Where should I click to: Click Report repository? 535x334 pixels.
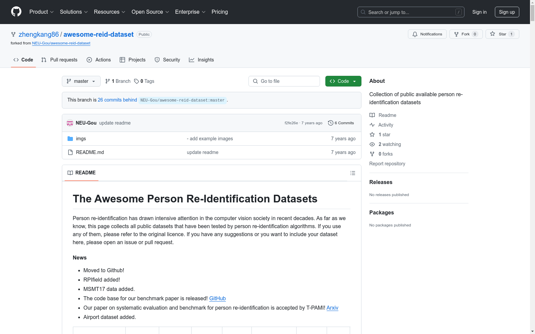coord(387,164)
